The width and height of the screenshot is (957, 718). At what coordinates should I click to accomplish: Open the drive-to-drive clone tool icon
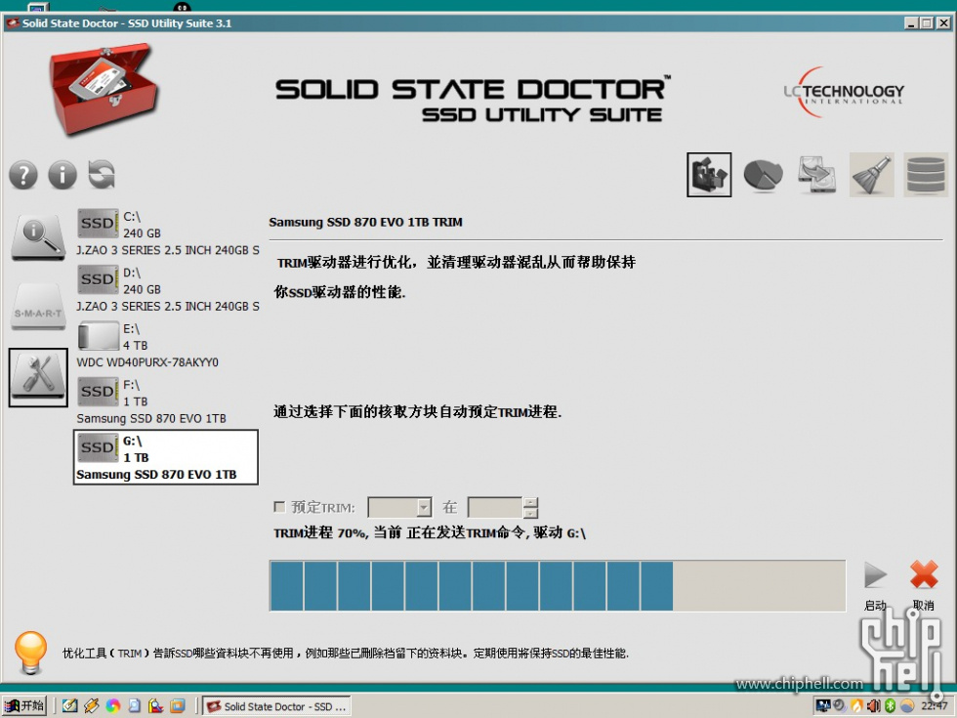tap(816, 175)
